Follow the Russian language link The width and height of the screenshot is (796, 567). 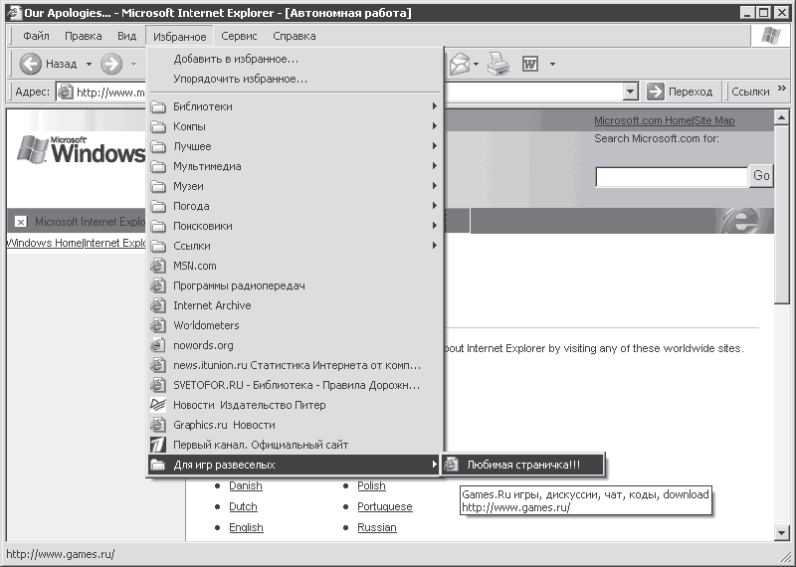[377, 527]
